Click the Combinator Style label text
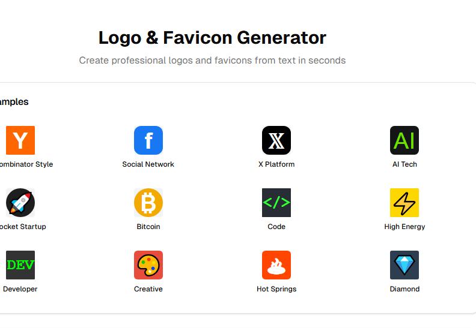The height and width of the screenshot is (328, 476). [x=26, y=164]
